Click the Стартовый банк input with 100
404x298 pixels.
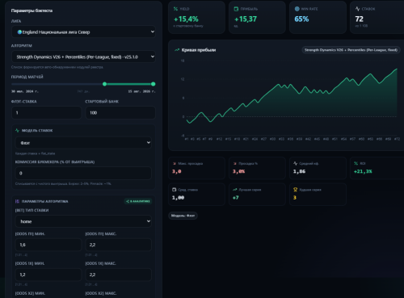pos(120,112)
